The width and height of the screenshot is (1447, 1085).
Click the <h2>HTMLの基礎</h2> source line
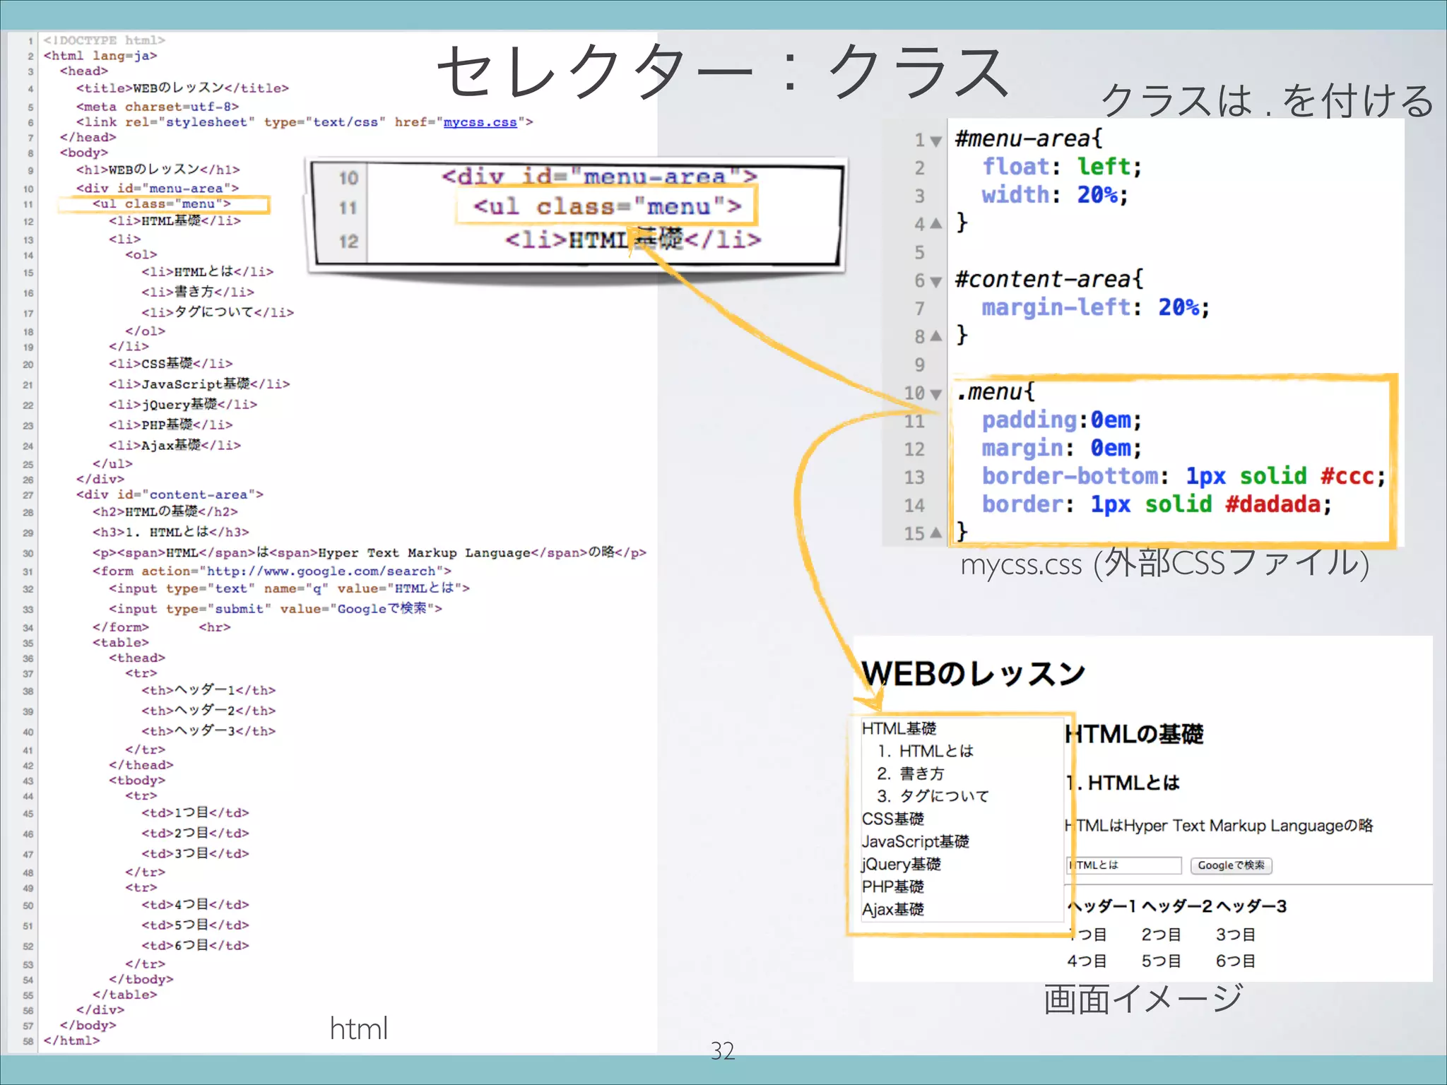click(x=165, y=511)
